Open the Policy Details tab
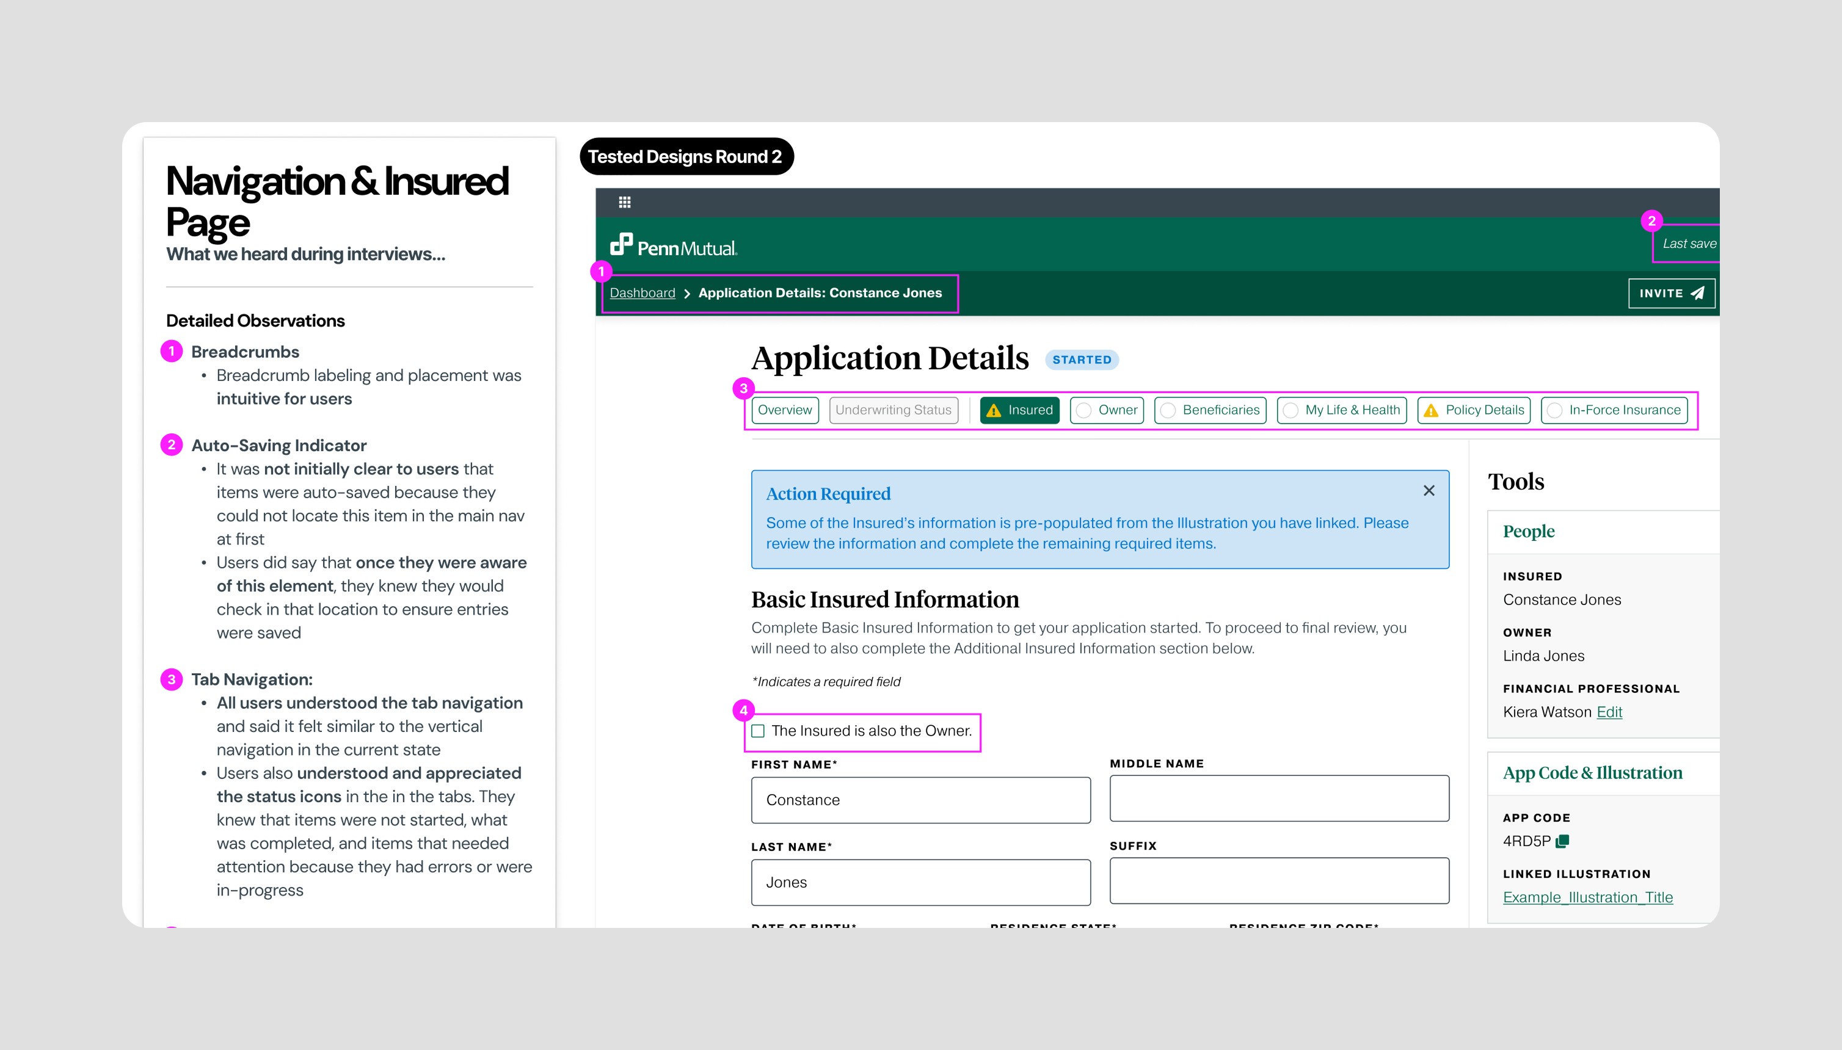 (1474, 410)
